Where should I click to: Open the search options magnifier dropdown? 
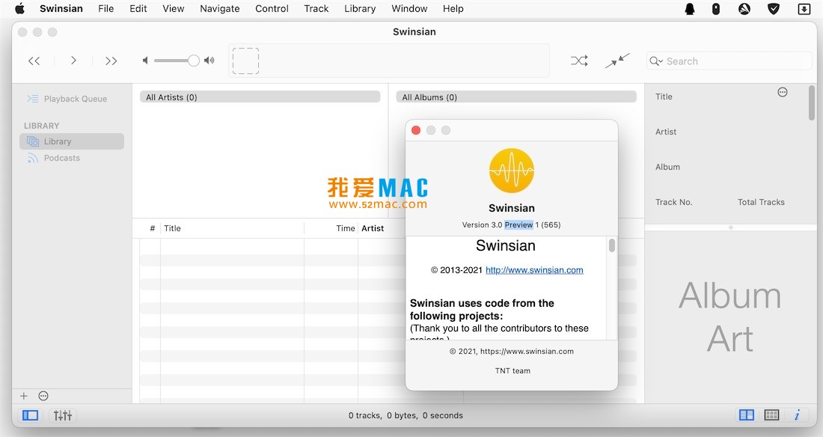656,61
